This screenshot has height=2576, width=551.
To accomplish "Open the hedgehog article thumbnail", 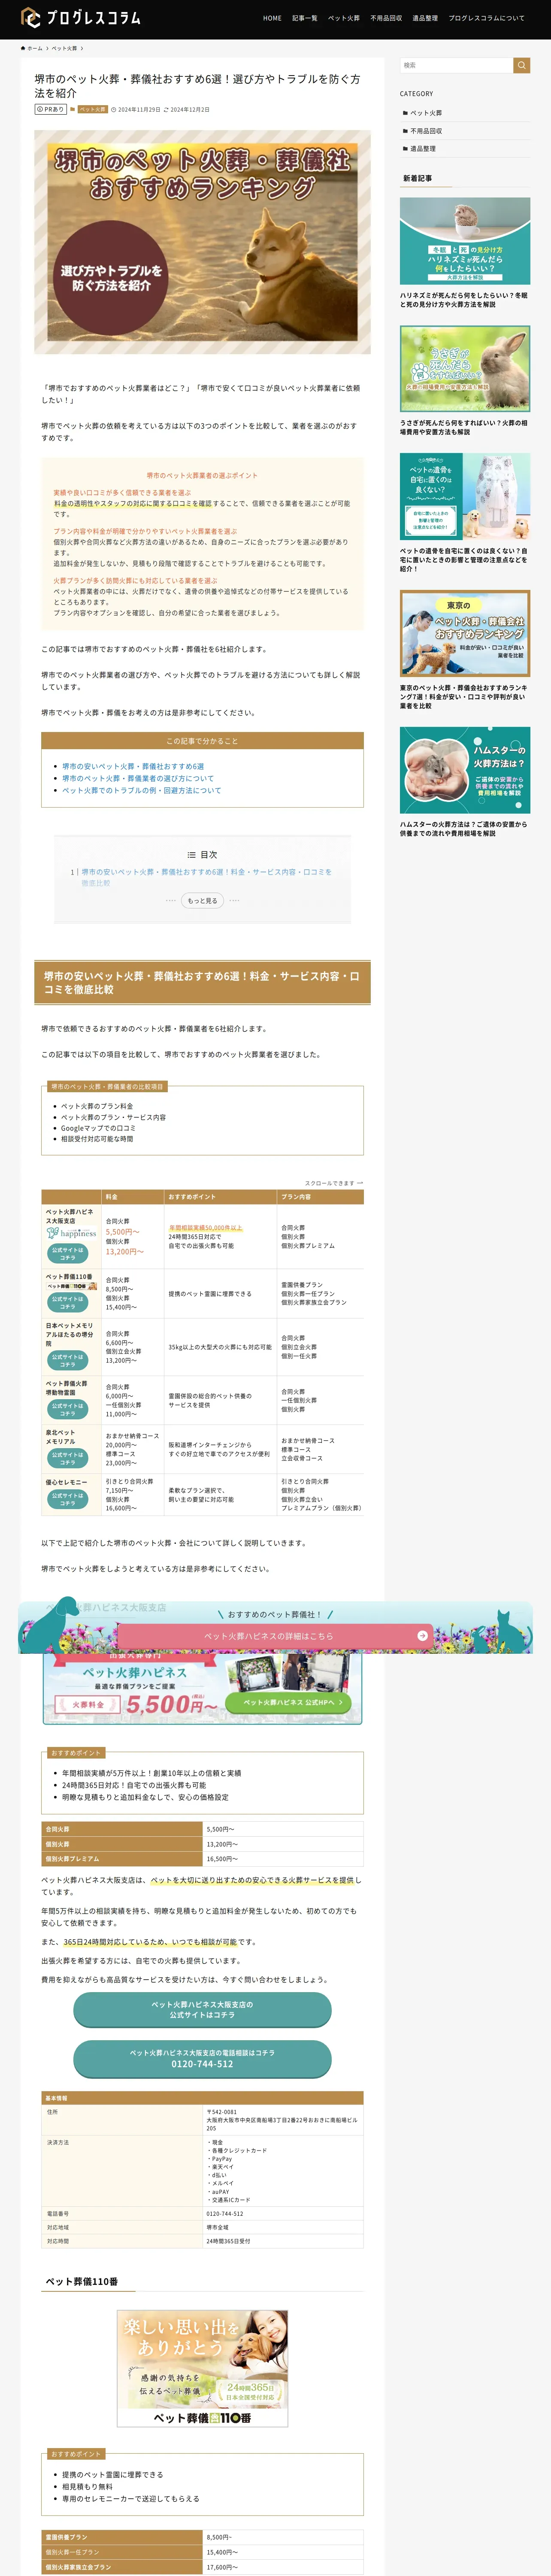I will click(465, 241).
